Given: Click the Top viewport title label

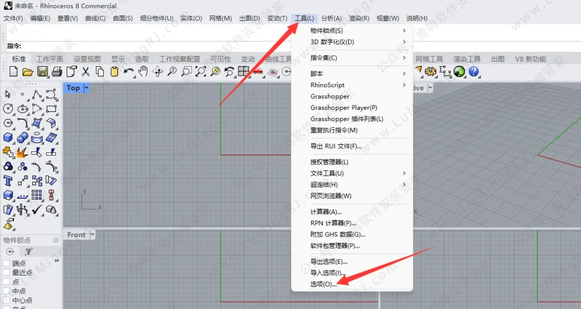Looking at the screenshot, I should [73, 88].
